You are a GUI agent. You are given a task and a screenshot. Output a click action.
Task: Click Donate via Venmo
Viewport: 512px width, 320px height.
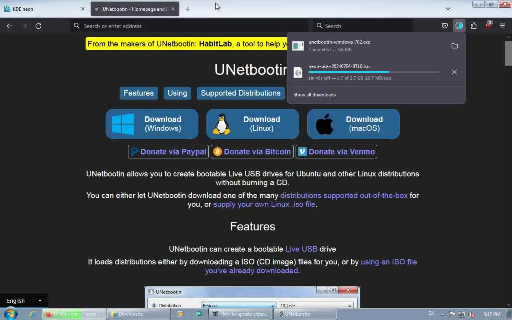[x=336, y=152]
